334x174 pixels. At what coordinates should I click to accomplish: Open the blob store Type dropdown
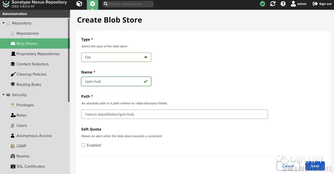[116, 57]
